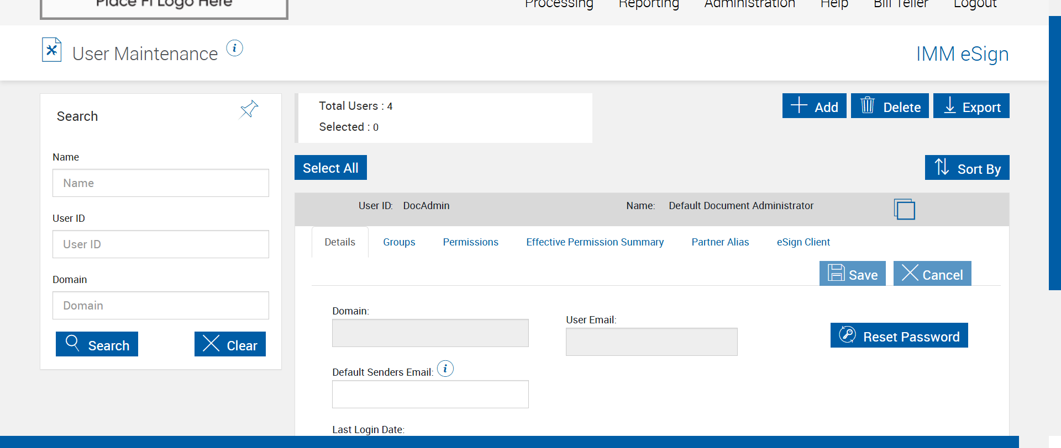
Task: Cancel user detail changes
Action: pos(932,274)
